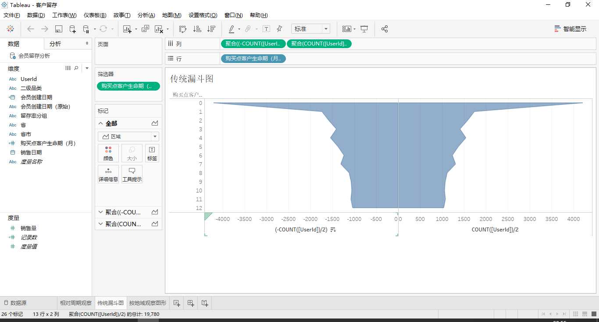Screen dimensions: 599x322
Task: Click the 聚合((-COUNT([UserI.. column pill
Action: click(x=253, y=44)
